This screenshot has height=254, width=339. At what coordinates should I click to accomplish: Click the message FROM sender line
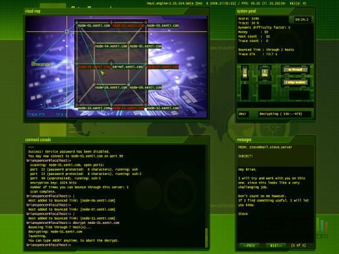pyautogui.click(x=265, y=147)
